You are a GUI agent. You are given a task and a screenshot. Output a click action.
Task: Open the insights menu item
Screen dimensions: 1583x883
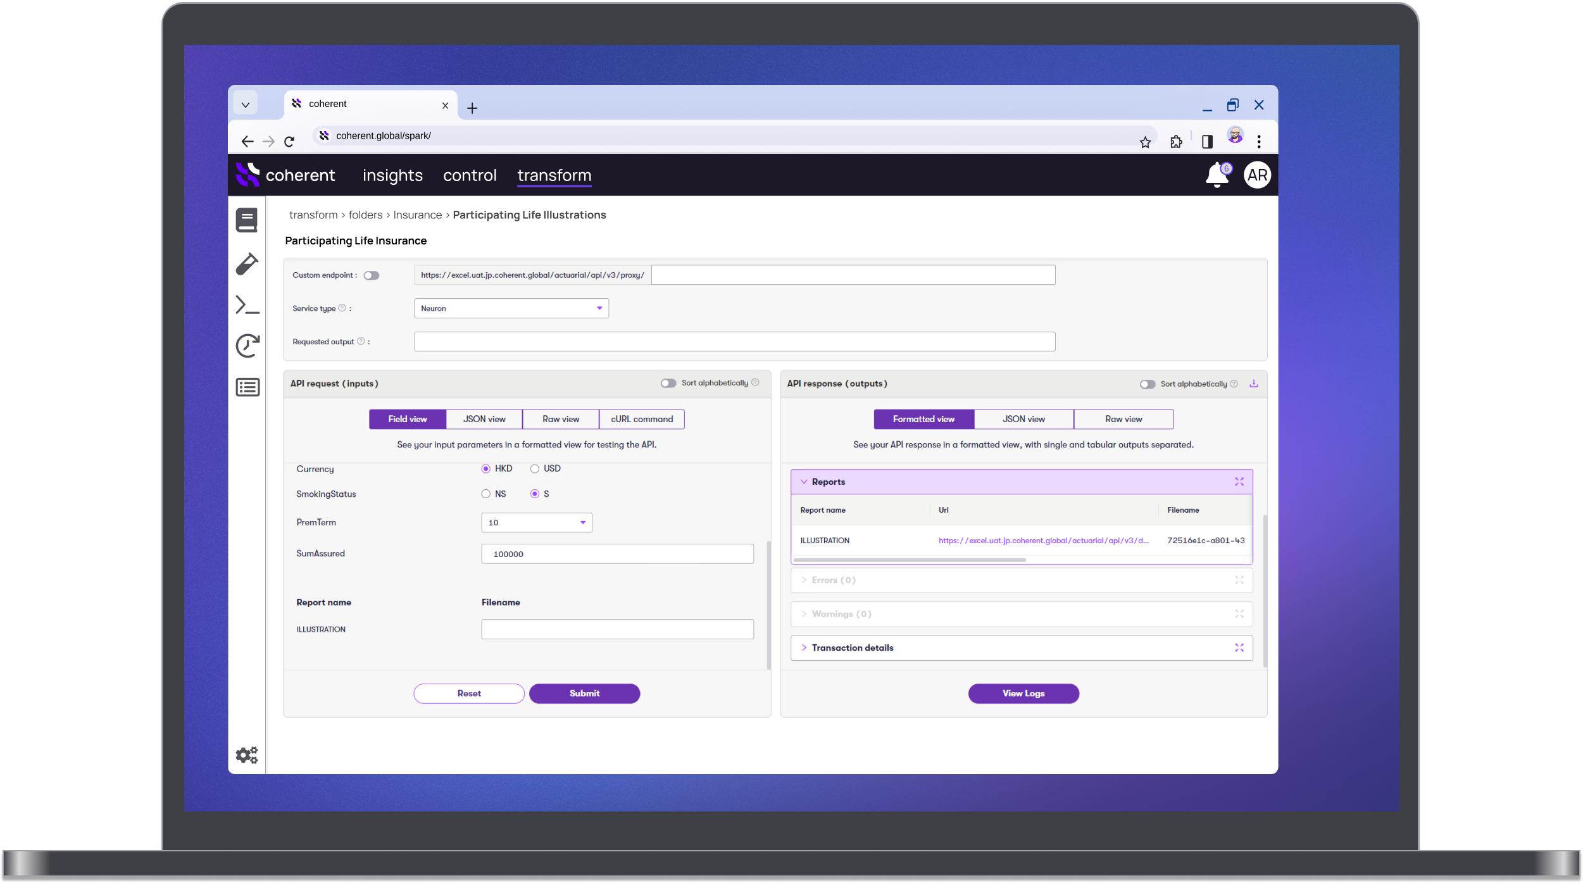tap(392, 175)
